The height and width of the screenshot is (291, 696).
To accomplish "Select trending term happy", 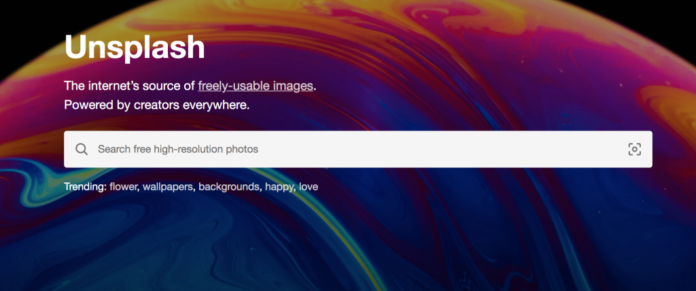I will [279, 187].
